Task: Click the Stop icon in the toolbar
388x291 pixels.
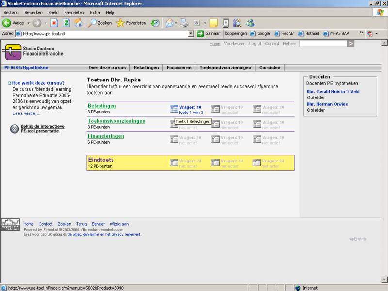Action: pyautogui.click(x=53, y=23)
